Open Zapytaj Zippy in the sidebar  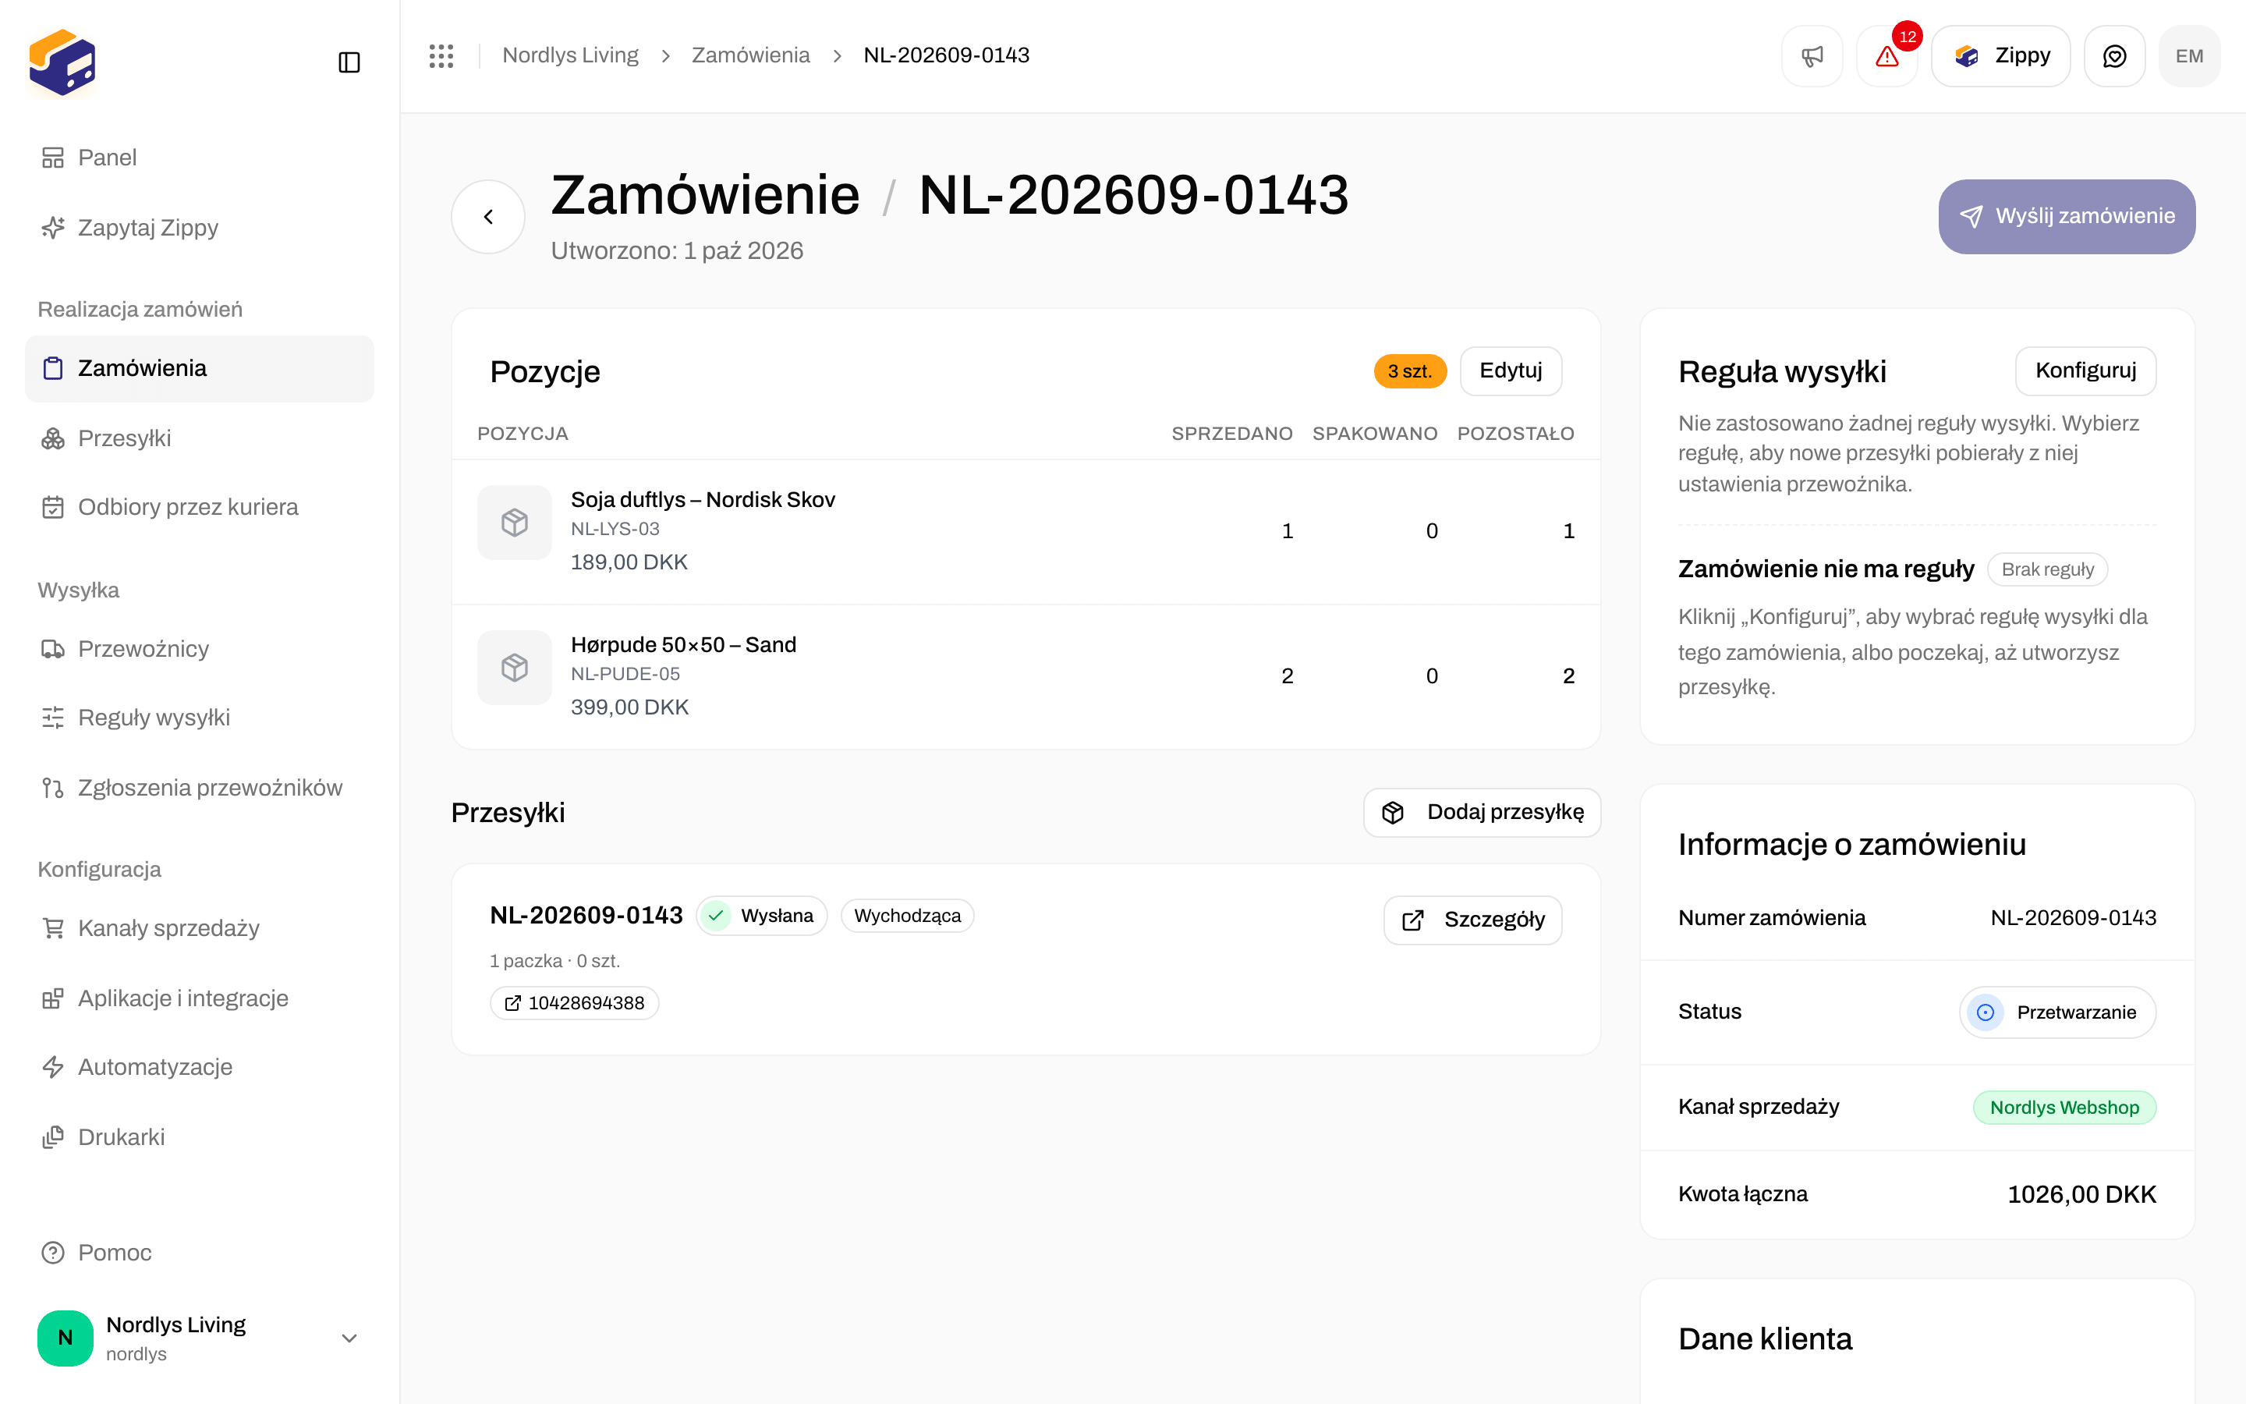click(200, 228)
